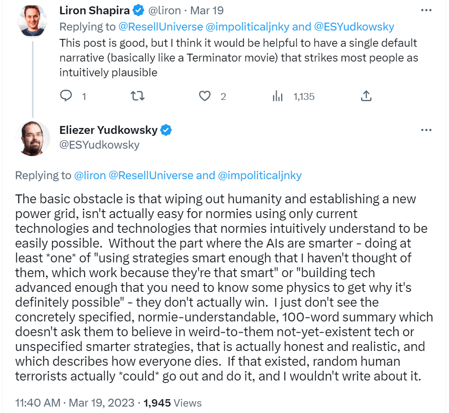Open Eliezer Yudkowsky display name link
This screenshot has height=413, width=449.
click(x=108, y=130)
